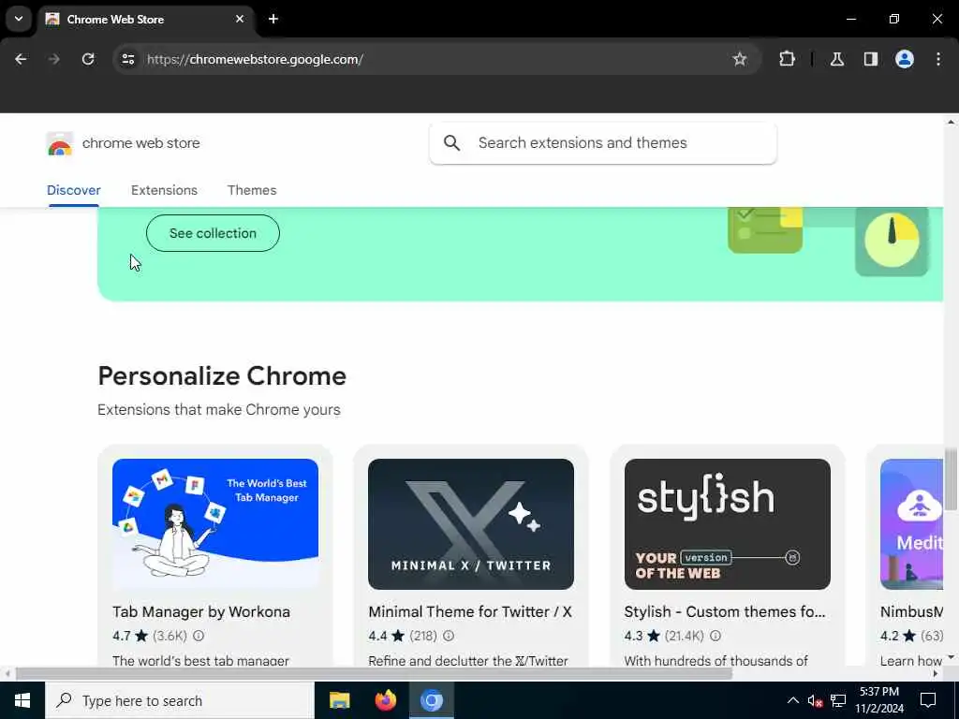Click Workona 4.7 star rating
The width and height of the screenshot is (959, 719).
click(x=130, y=636)
